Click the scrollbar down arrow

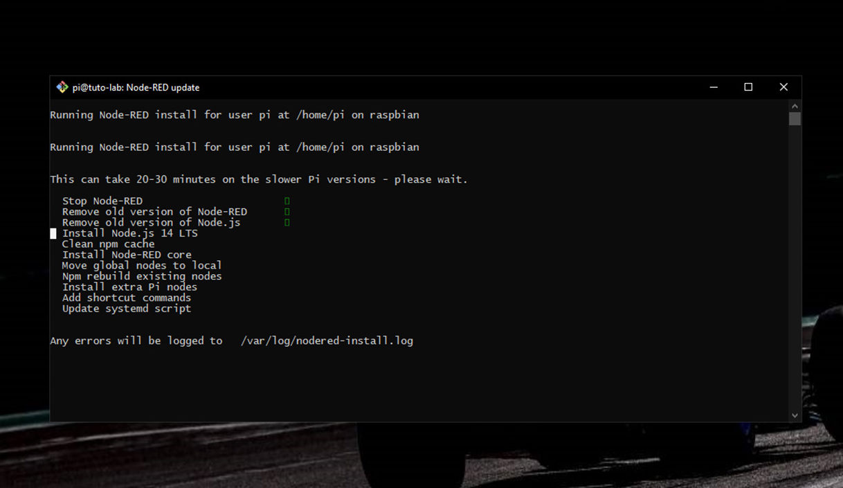coord(795,415)
